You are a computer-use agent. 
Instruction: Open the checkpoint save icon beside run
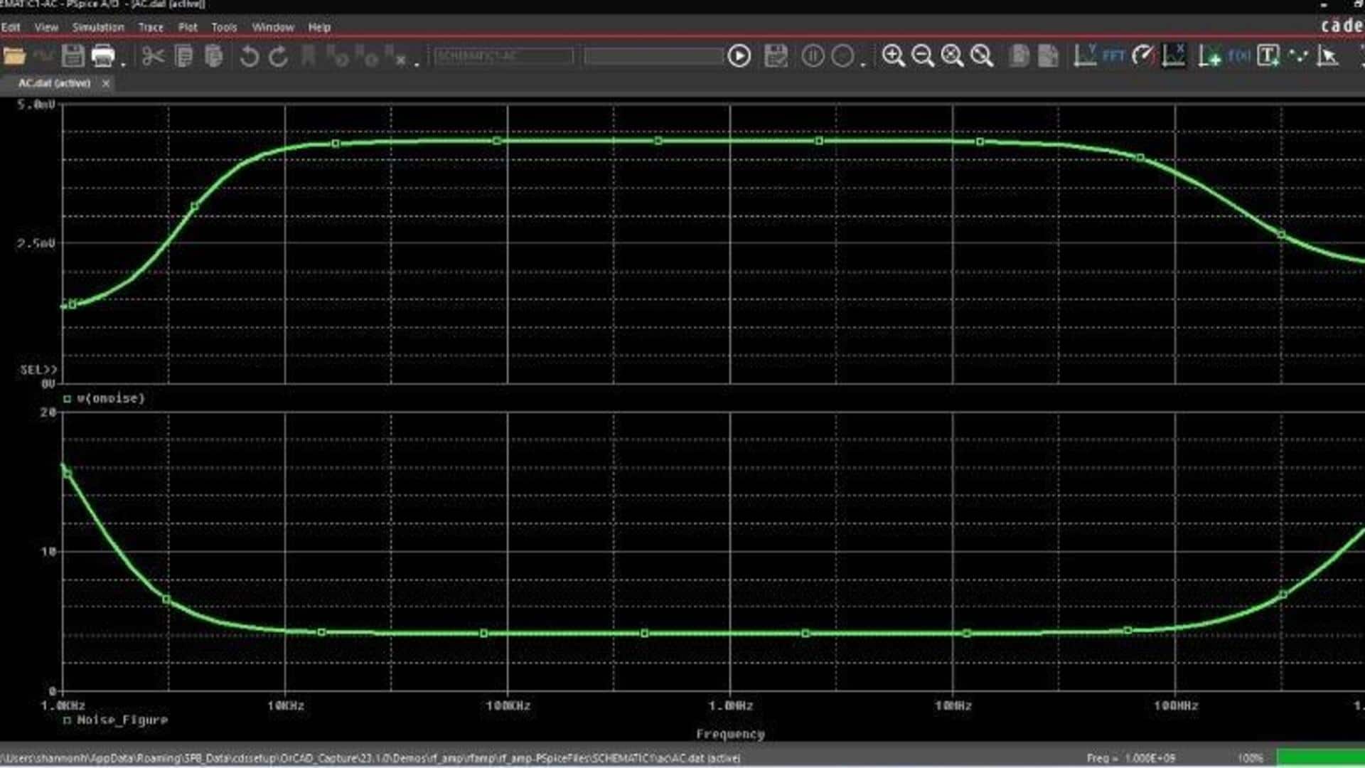(776, 55)
